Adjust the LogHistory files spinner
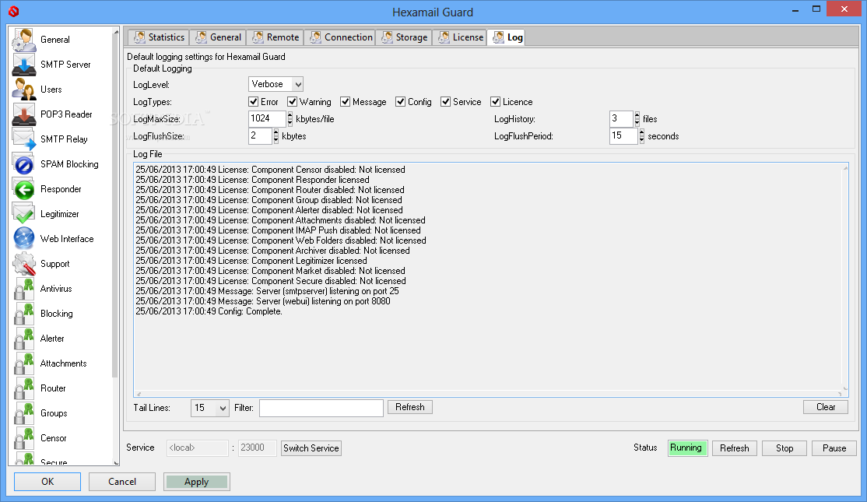This screenshot has height=502, width=867. (637, 118)
